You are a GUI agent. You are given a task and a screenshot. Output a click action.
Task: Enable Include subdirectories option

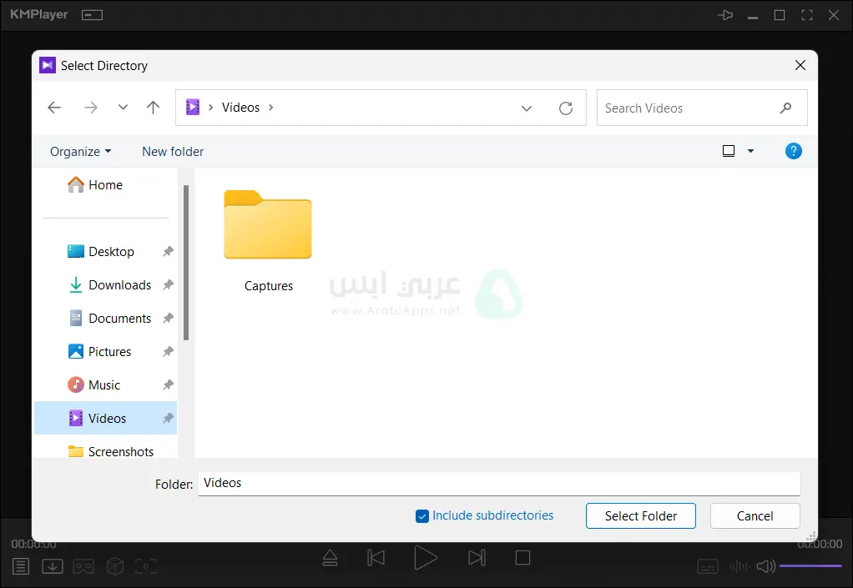click(x=422, y=515)
